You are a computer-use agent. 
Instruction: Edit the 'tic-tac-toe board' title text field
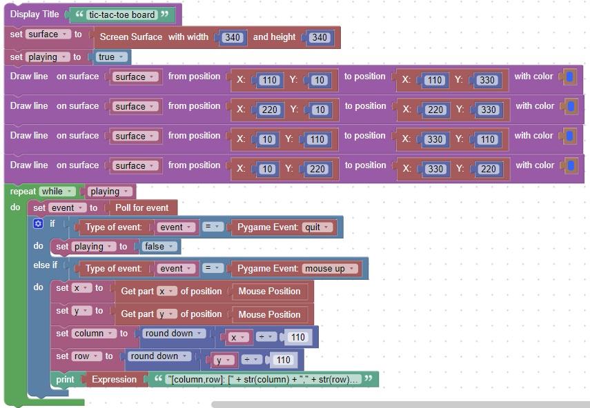(x=122, y=14)
